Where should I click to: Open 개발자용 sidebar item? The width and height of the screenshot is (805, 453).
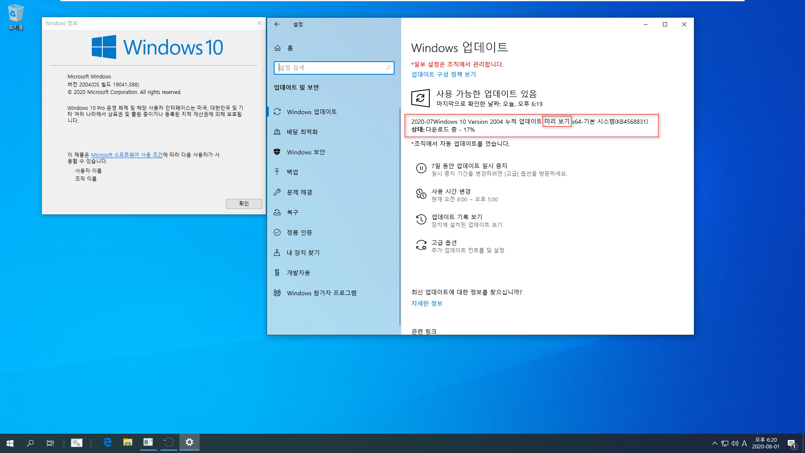point(334,273)
